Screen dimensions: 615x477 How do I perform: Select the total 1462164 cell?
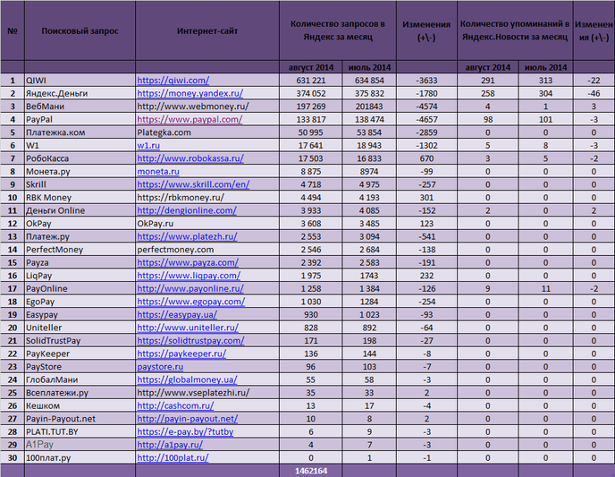311,471
